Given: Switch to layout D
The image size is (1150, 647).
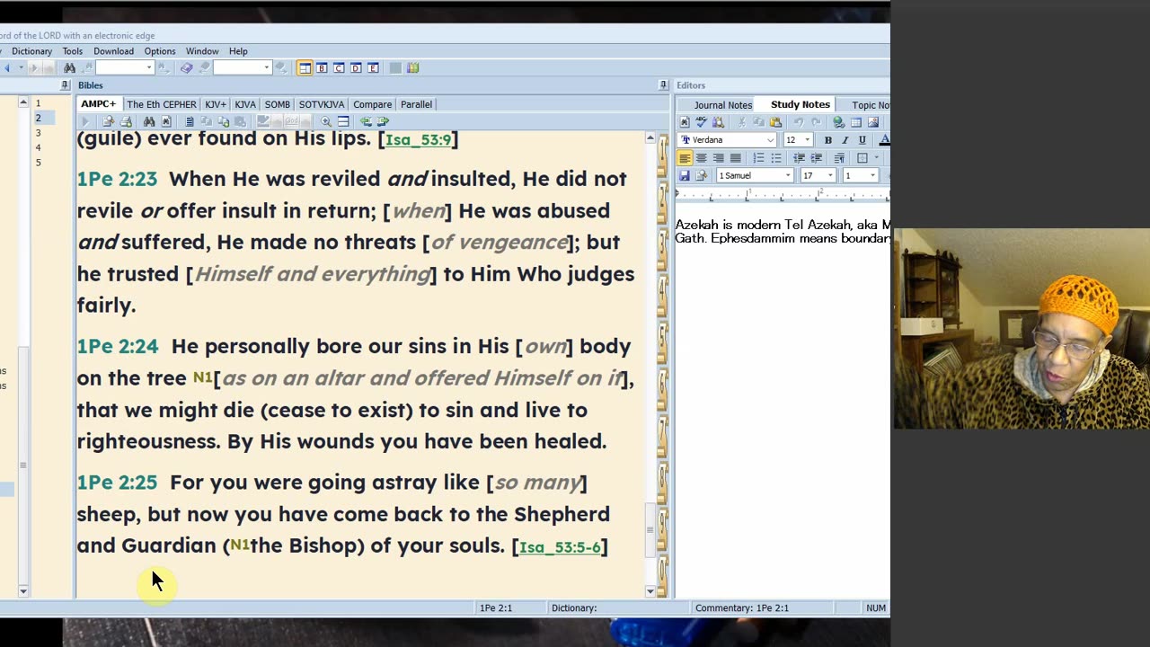Looking at the screenshot, I should pos(356,68).
